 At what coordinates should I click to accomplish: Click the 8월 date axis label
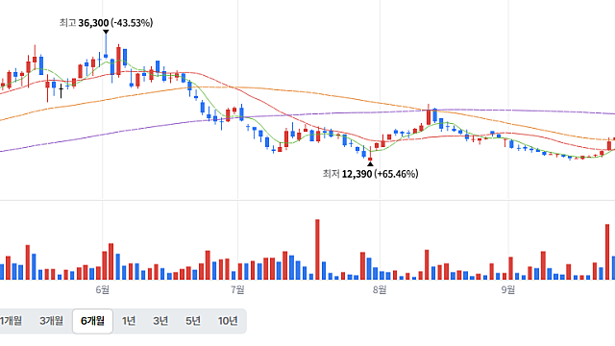pos(380,289)
